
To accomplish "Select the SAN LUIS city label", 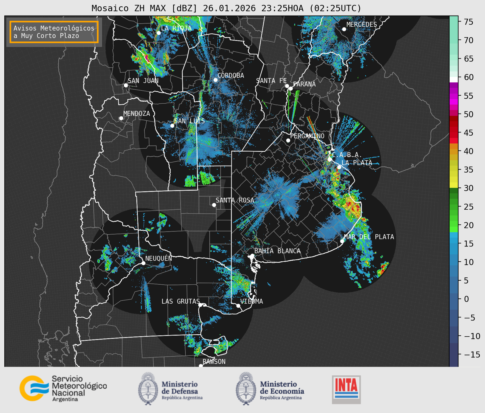I will point(190,121).
